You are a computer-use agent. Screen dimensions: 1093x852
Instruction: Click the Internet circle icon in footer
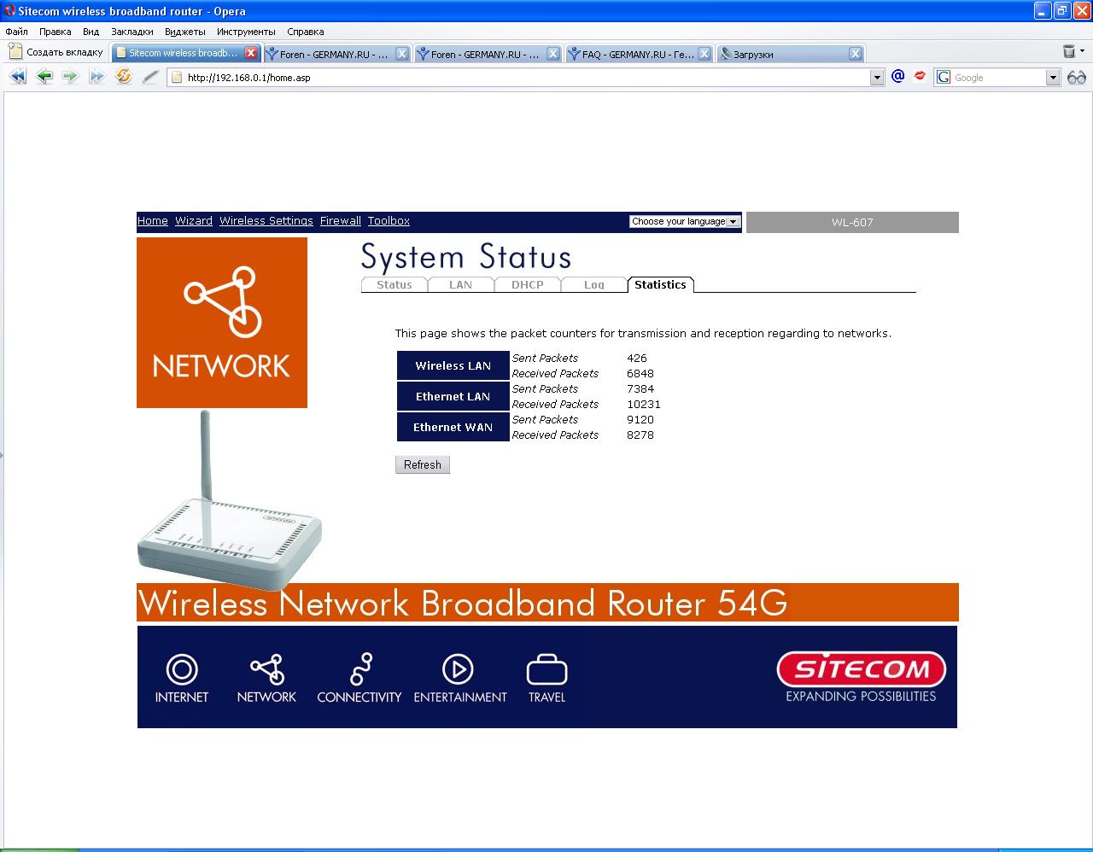pyautogui.click(x=182, y=669)
